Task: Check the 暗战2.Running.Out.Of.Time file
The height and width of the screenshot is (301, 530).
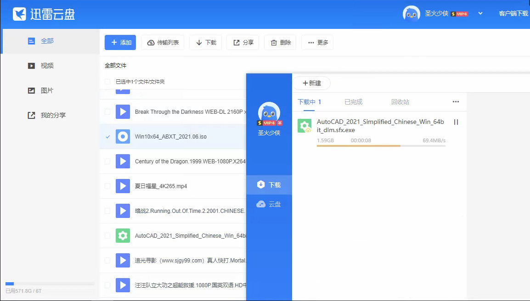Action: point(107,211)
